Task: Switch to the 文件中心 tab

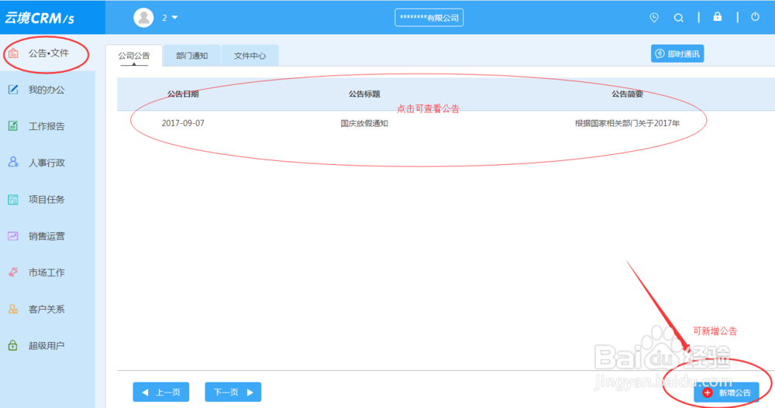Action: coord(250,56)
